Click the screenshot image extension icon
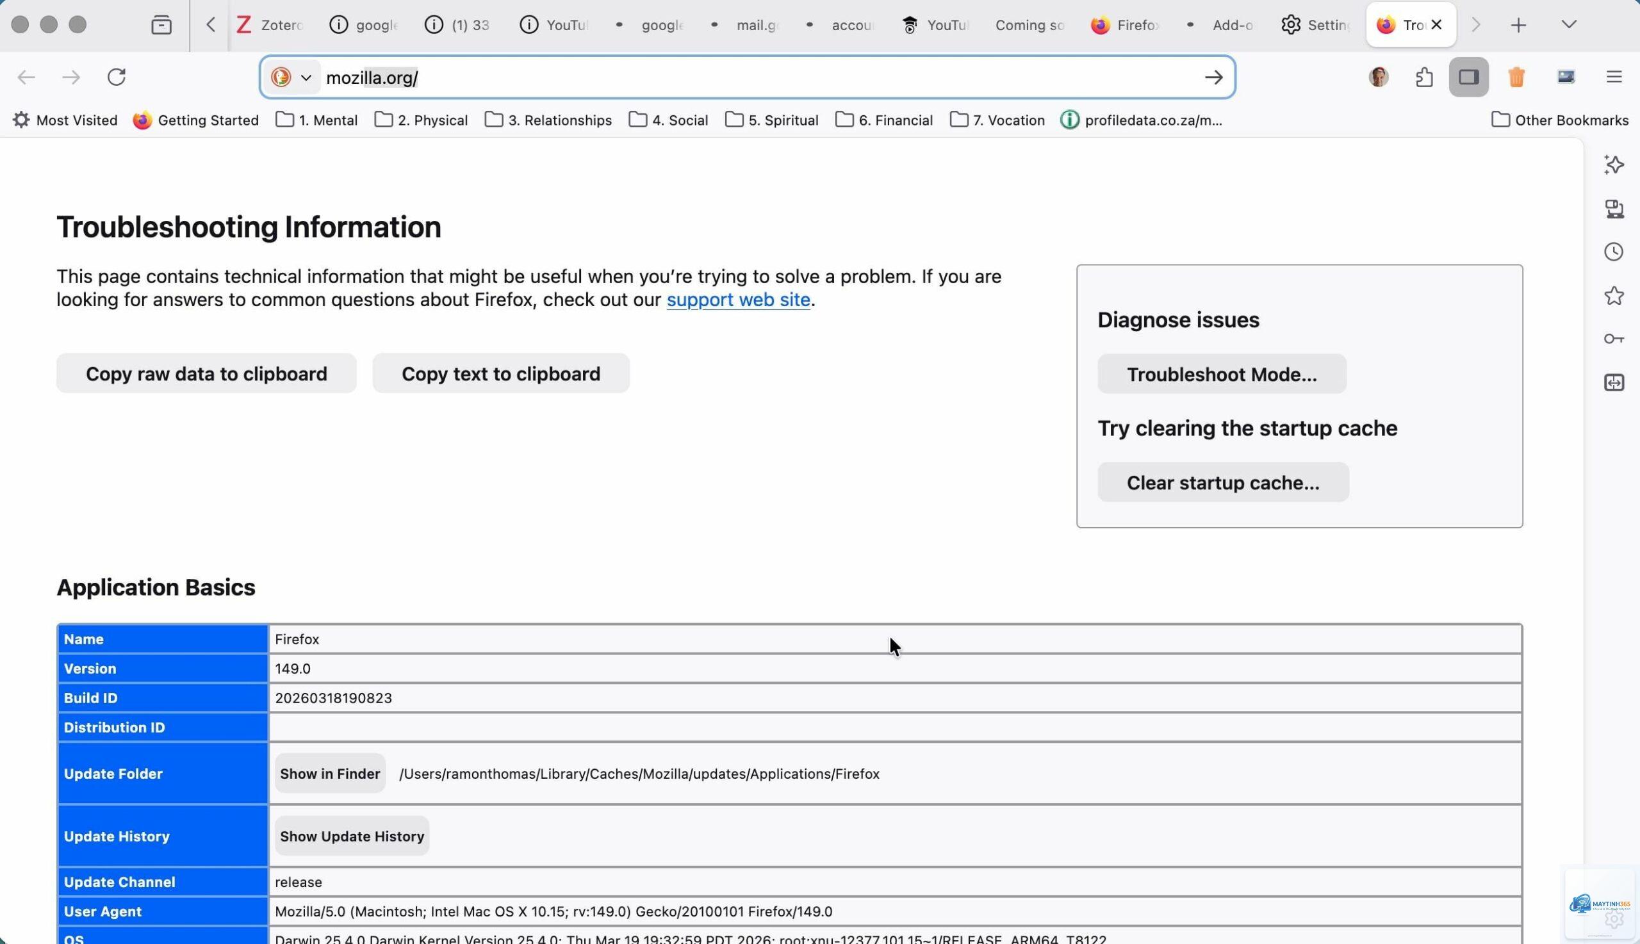Viewport: 1640px width, 944px height. tap(1566, 77)
